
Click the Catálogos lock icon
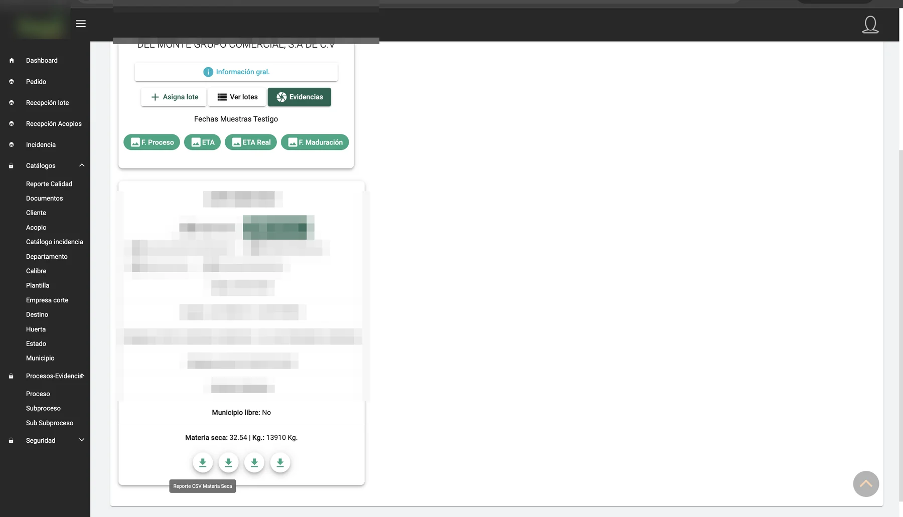tap(11, 166)
